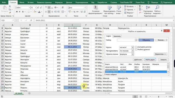175x98 pixels.
Task: Open the font name Calibri dropdown
Action: 30,8
